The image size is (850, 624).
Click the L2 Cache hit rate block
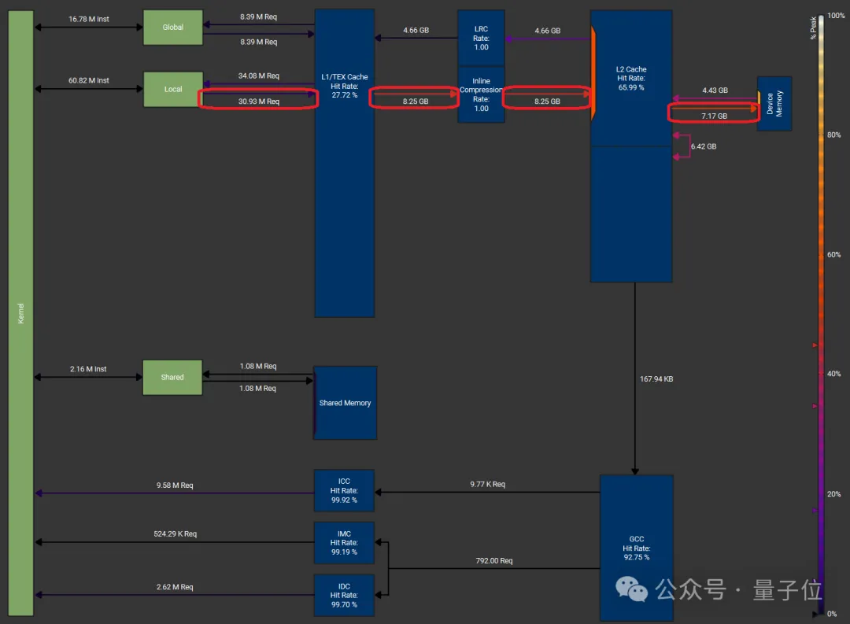click(x=630, y=146)
